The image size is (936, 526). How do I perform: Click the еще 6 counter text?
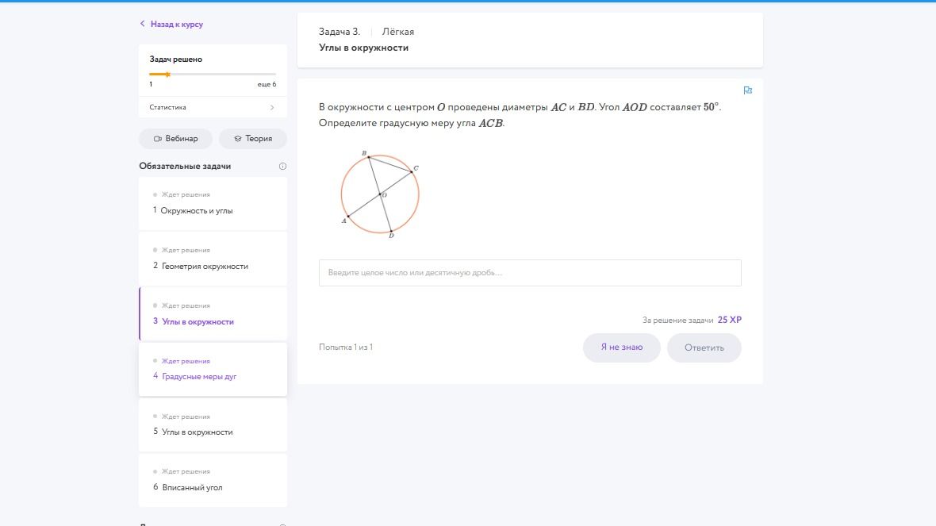click(x=267, y=84)
